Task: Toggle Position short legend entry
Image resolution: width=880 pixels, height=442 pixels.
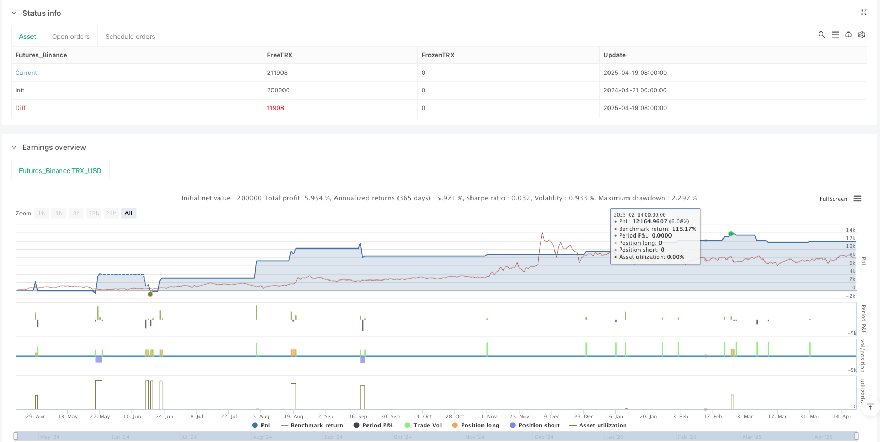Action: pos(534,425)
